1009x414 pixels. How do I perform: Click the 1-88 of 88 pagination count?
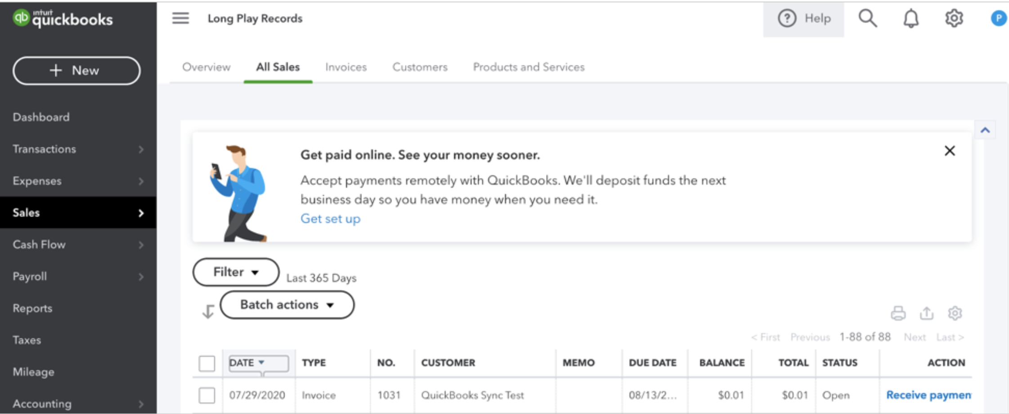pyautogui.click(x=865, y=337)
